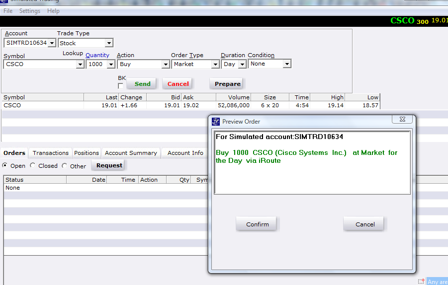This screenshot has width=448, height=285.
Task: Click the High column header
Action: pyautogui.click(x=328, y=97)
